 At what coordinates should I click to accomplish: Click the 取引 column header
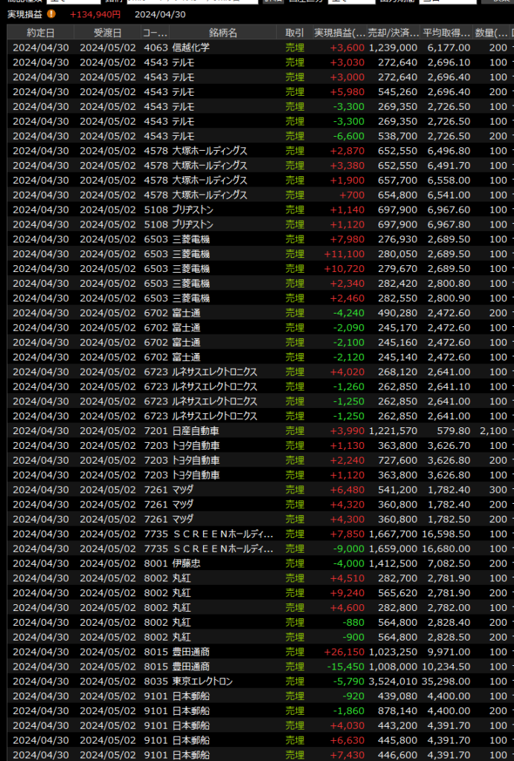(x=295, y=33)
